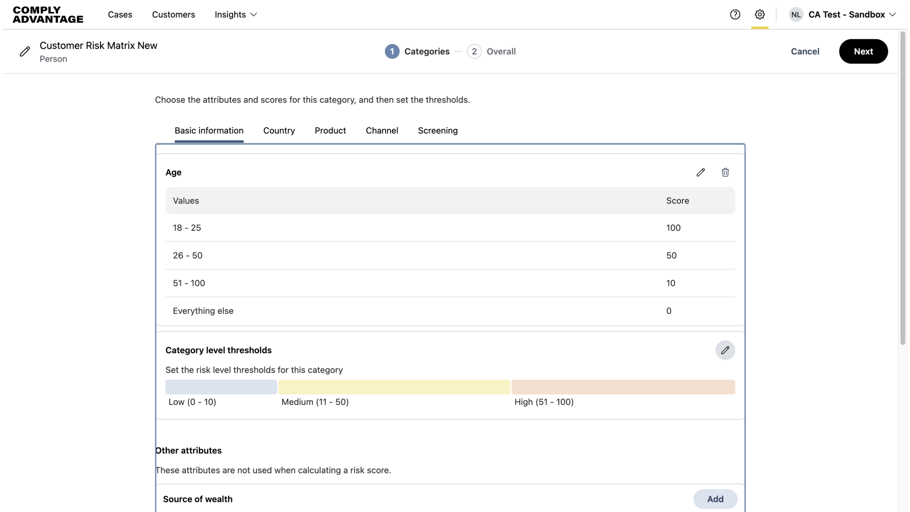Click the NL user avatar
The image size is (910, 512).
click(796, 15)
